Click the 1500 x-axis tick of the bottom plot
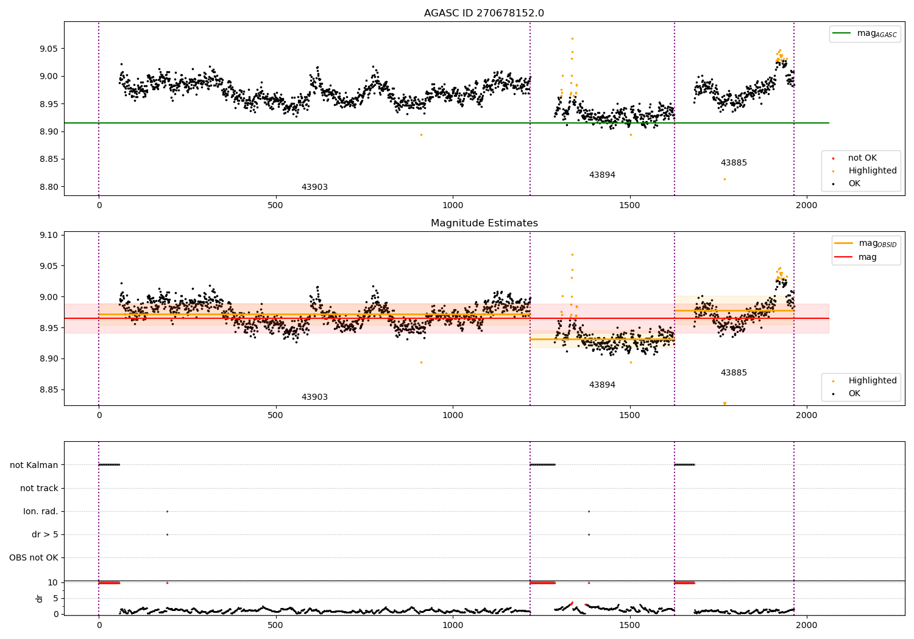The width and height of the screenshot is (914, 639). coord(629,624)
